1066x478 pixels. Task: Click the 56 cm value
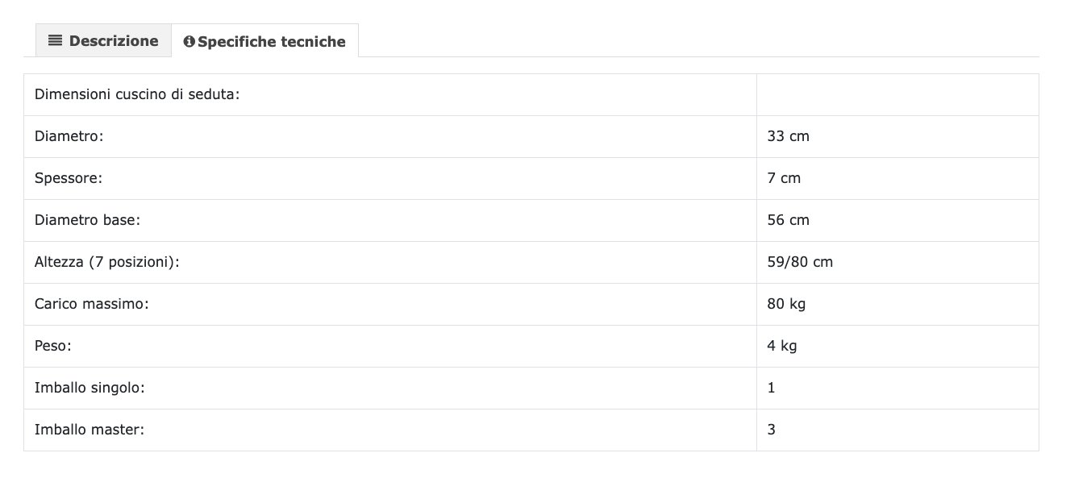[788, 221]
